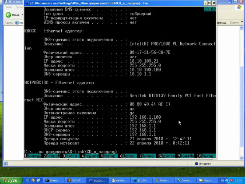Click the browser vertical scrollbar down arrow
Viewport: 245px width, 184px height.
pyautogui.click(x=241, y=159)
